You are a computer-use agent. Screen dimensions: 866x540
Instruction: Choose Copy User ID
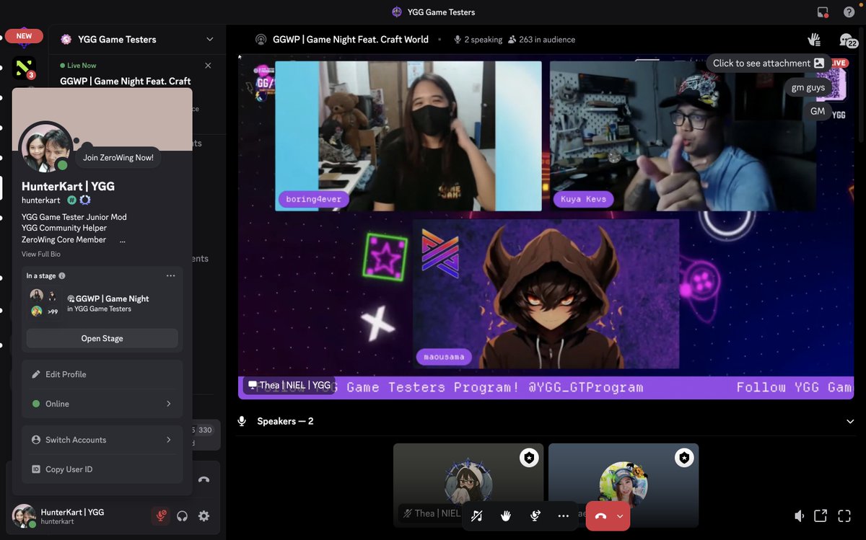pyautogui.click(x=102, y=469)
